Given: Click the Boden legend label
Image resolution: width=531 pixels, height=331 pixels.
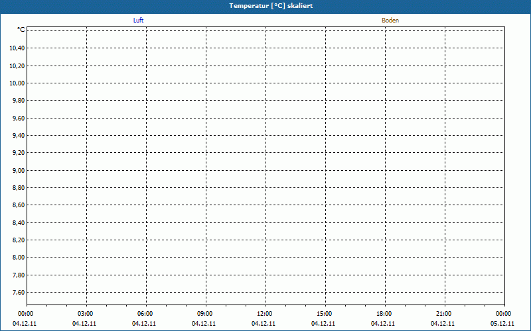Looking at the screenshot, I should pos(390,21).
